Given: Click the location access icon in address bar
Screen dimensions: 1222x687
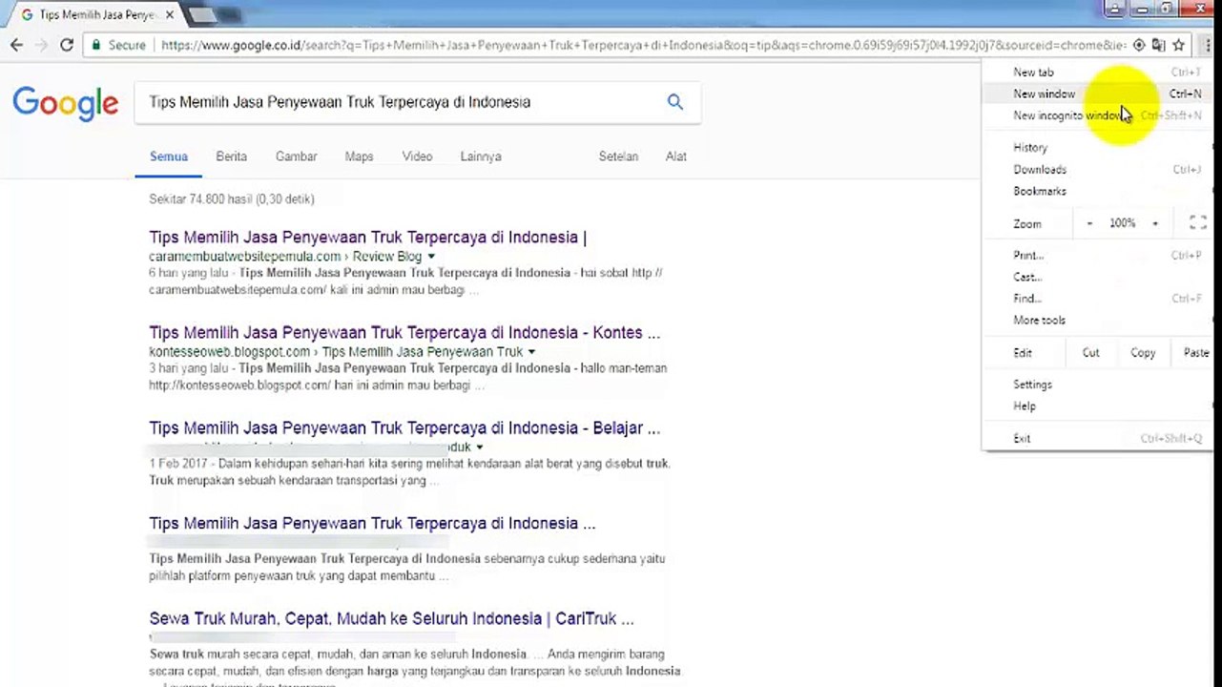Looking at the screenshot, I should [1139, 45].
